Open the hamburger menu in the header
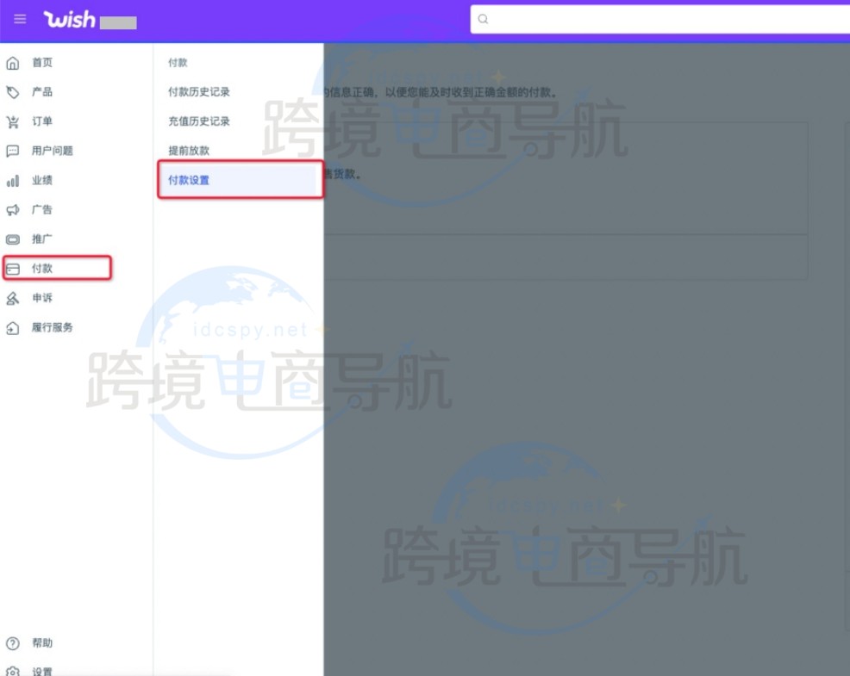This screenshot has height=676, width=850. pyautogui.click(x=20, y=19)
